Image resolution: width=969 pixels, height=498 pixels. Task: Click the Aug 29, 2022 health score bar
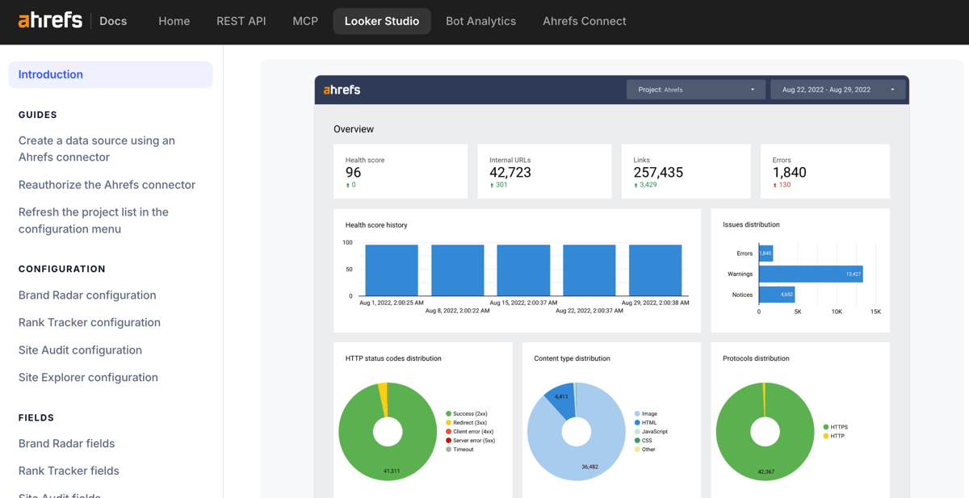coord(655,270)
